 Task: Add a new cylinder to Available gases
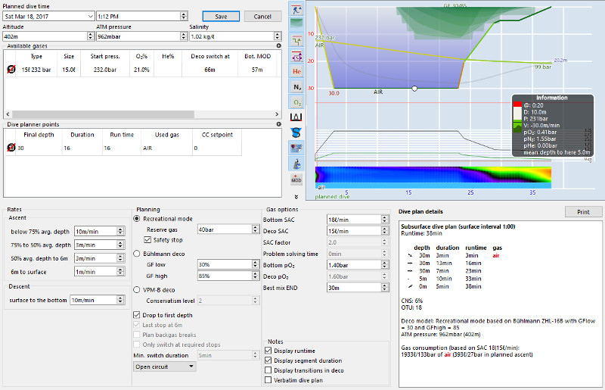pyautogui.click(x=278, y=46)
